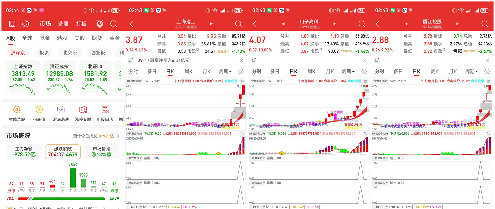This screenshot has width=495, height=209.
Task: Switch to next stock after 香江控股
Action: pos(457,24)
